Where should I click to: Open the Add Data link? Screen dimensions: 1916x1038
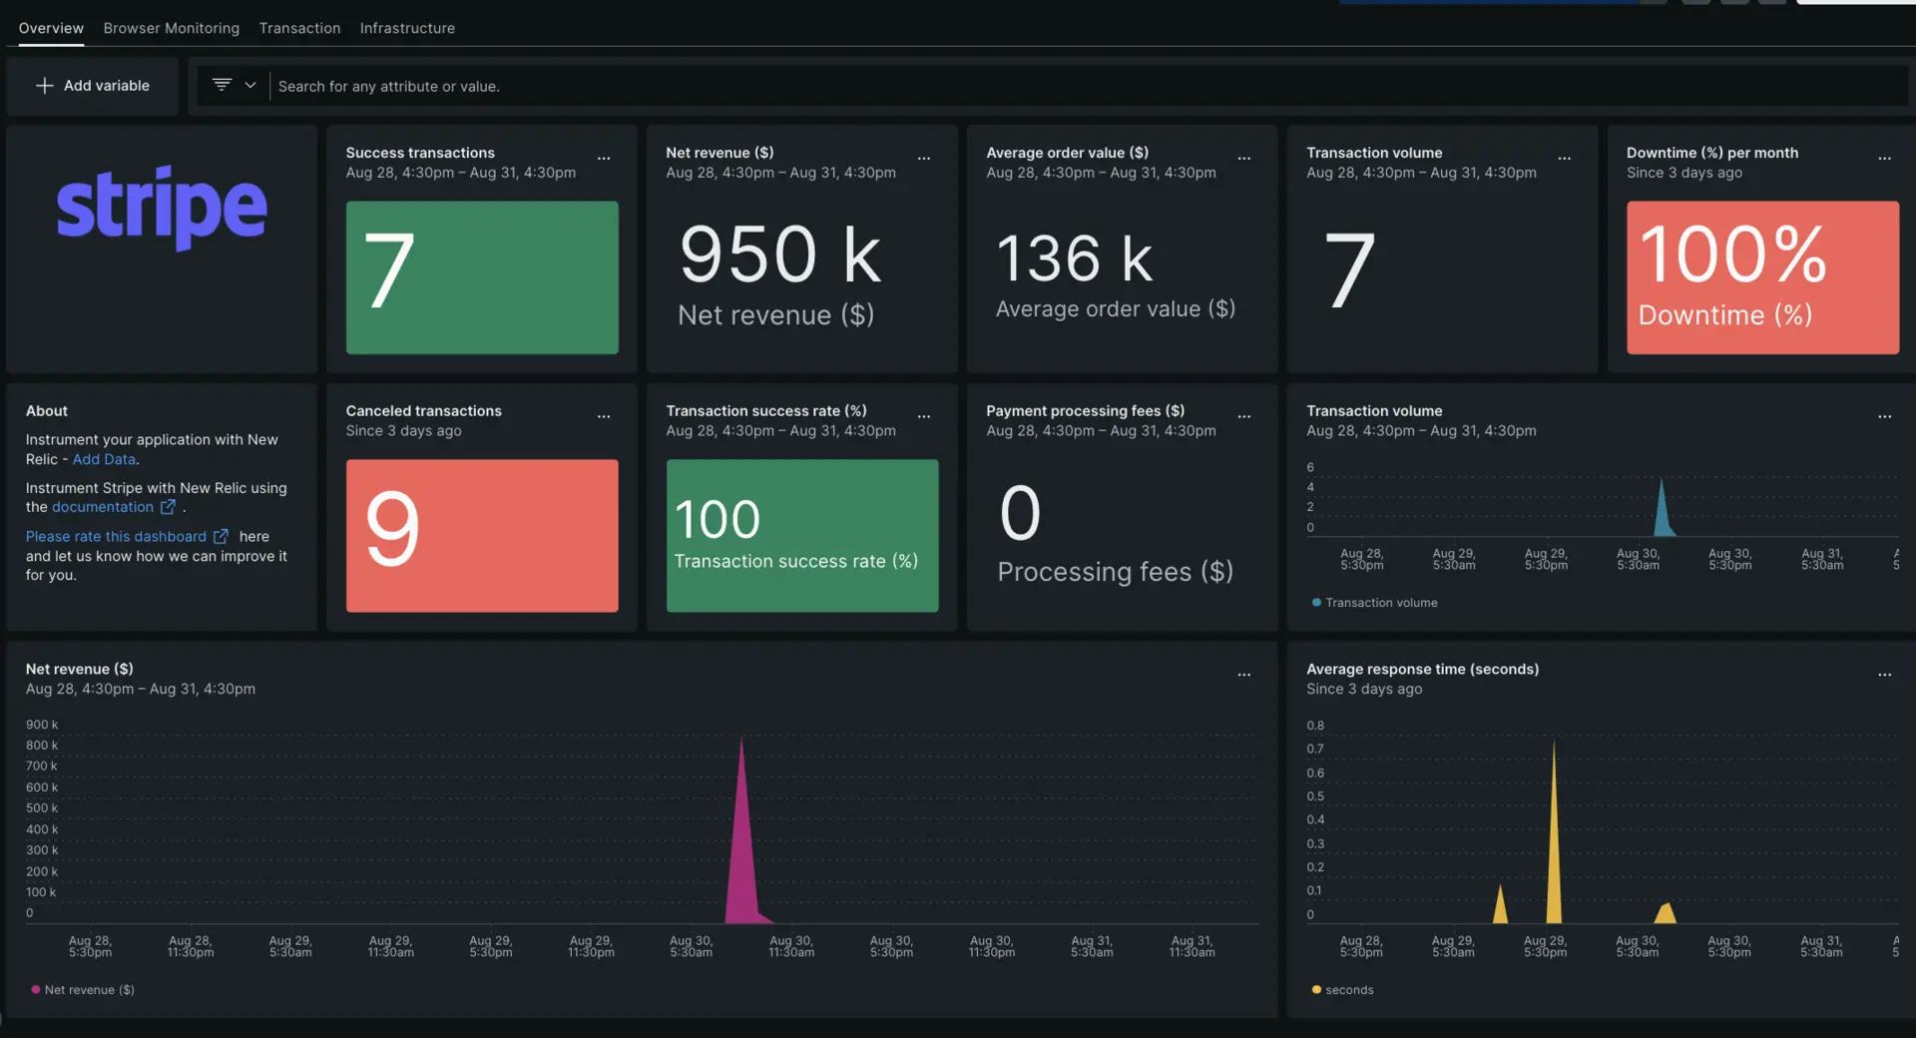(104, 459)
